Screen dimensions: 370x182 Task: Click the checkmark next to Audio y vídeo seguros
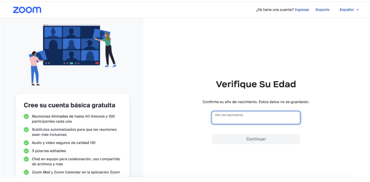[26, 143]
